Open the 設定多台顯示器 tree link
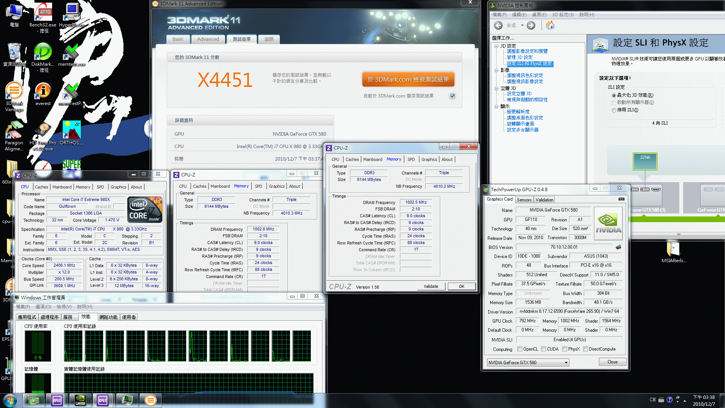The height and width of the screenshot is (408, 725). point(523,130)
